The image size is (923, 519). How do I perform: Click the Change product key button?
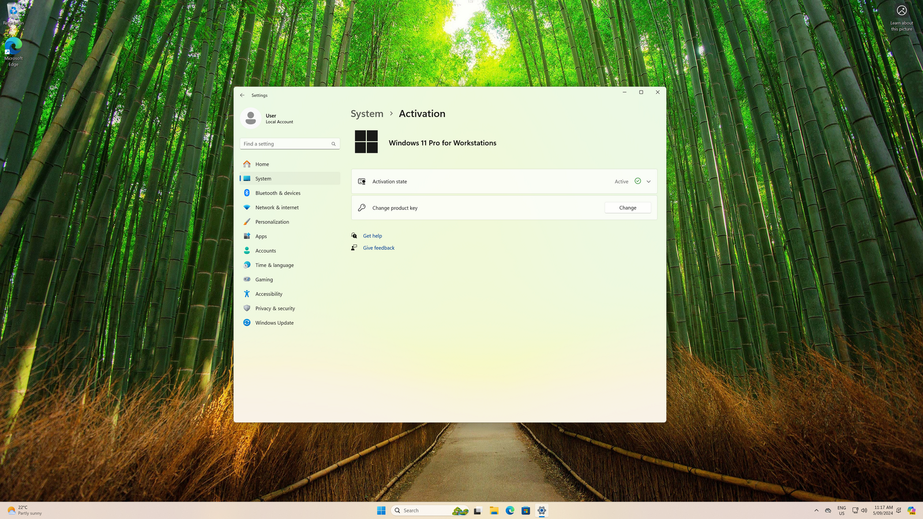tap(628, 208)
